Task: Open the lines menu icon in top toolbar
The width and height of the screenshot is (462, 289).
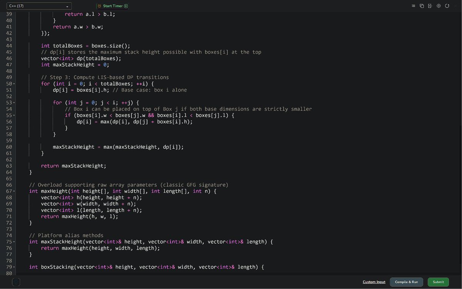Action: (x=413, y=6)
